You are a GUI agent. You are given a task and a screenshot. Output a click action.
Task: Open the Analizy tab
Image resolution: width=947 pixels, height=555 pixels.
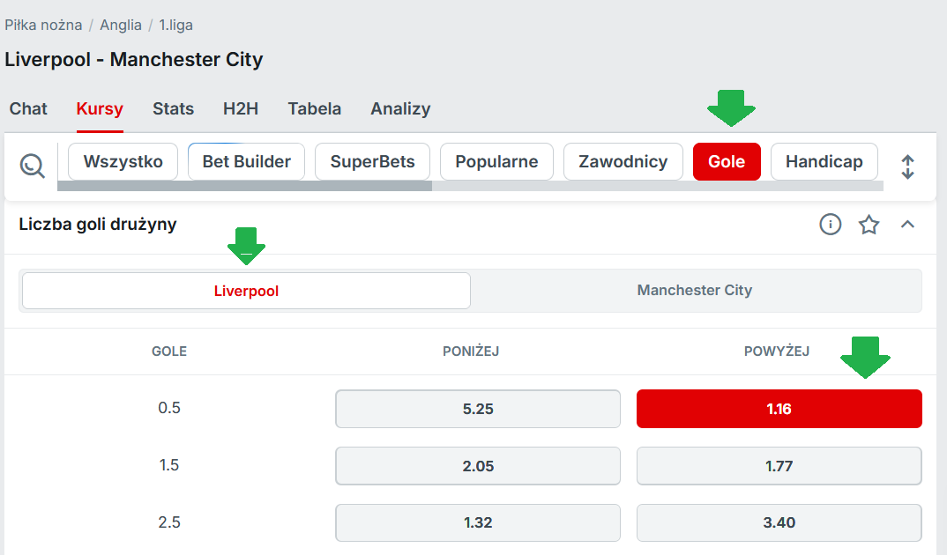(400, 109)
